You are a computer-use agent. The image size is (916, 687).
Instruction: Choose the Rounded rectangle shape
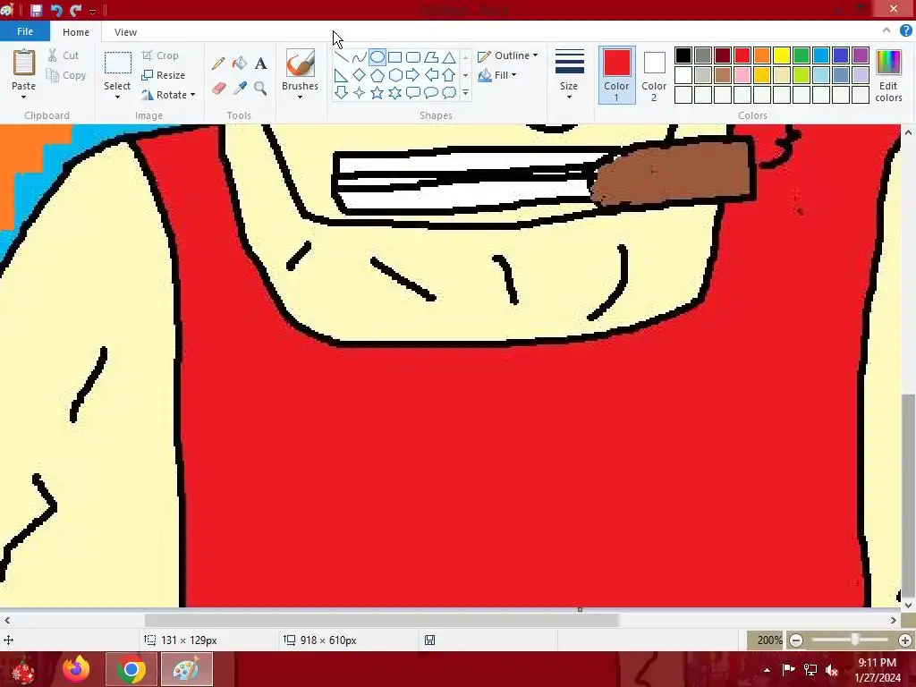point(413,57)
